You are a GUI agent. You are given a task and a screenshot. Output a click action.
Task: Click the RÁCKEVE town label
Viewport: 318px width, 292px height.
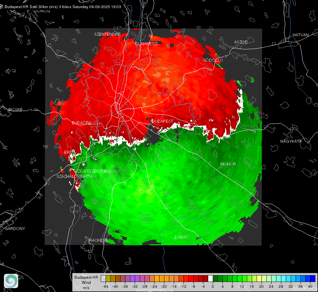(x=98, y=240)
